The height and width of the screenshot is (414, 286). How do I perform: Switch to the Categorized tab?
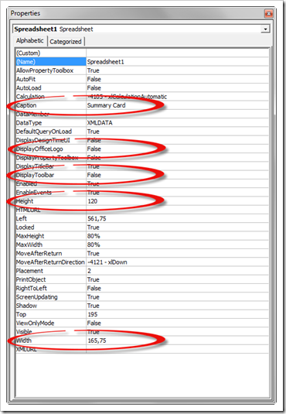pos(66,42)
